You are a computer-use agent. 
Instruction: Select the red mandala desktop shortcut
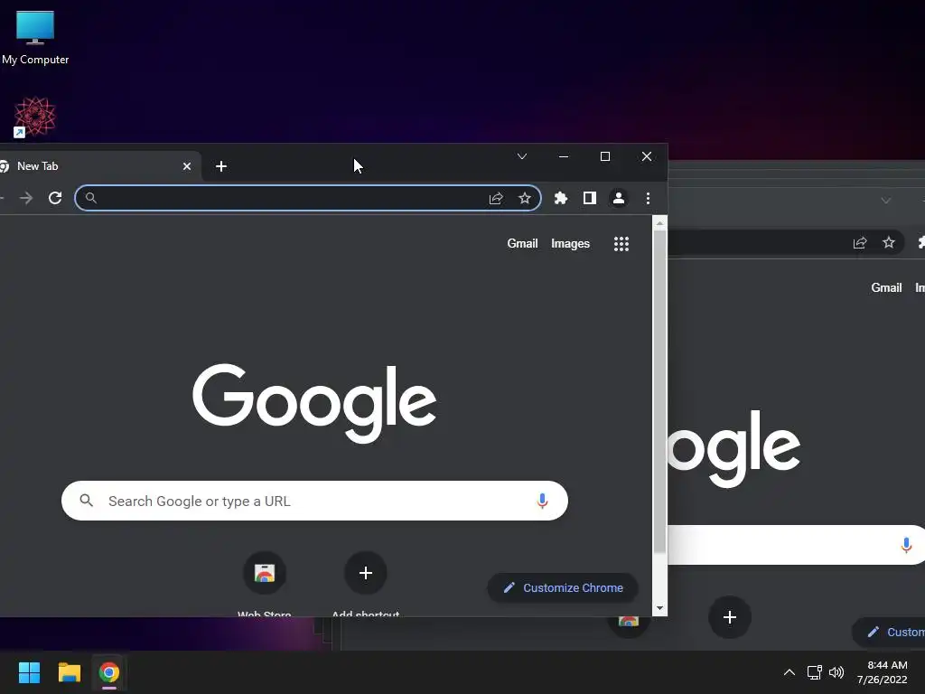pos(34,117)
